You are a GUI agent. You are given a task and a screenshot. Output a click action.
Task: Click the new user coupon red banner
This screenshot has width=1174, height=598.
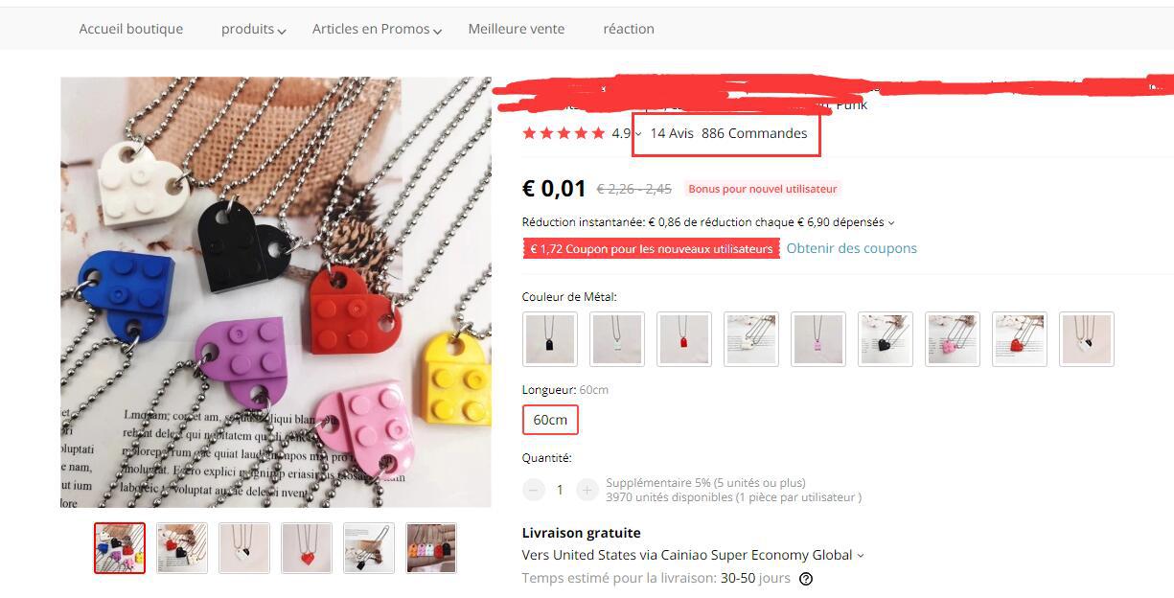[652, 249]
